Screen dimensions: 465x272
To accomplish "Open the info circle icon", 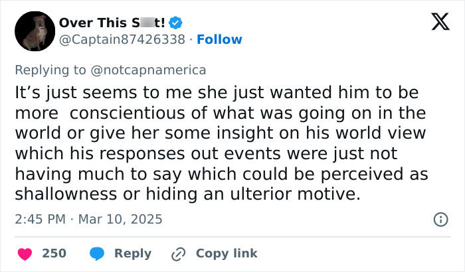I will coord(439,219).
